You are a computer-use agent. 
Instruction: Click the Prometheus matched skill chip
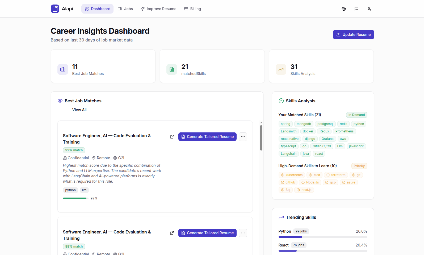[345, 131]
